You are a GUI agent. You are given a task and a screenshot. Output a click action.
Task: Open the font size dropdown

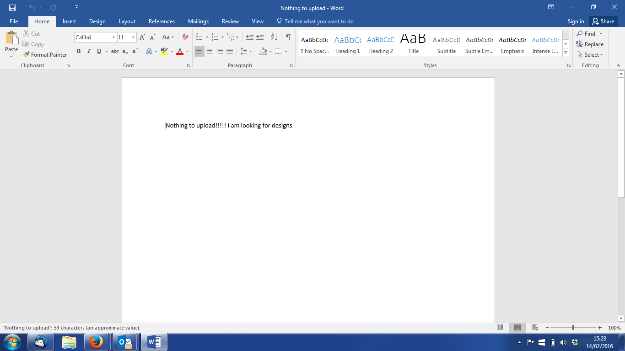point(133,37)
